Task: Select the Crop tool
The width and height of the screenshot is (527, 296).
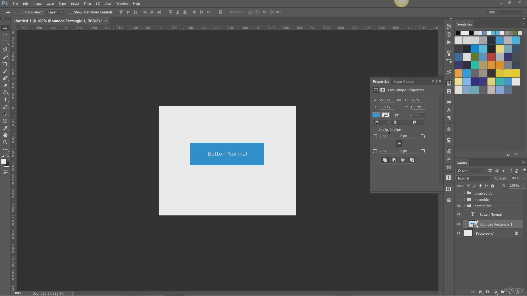Action: click(5, 64)
